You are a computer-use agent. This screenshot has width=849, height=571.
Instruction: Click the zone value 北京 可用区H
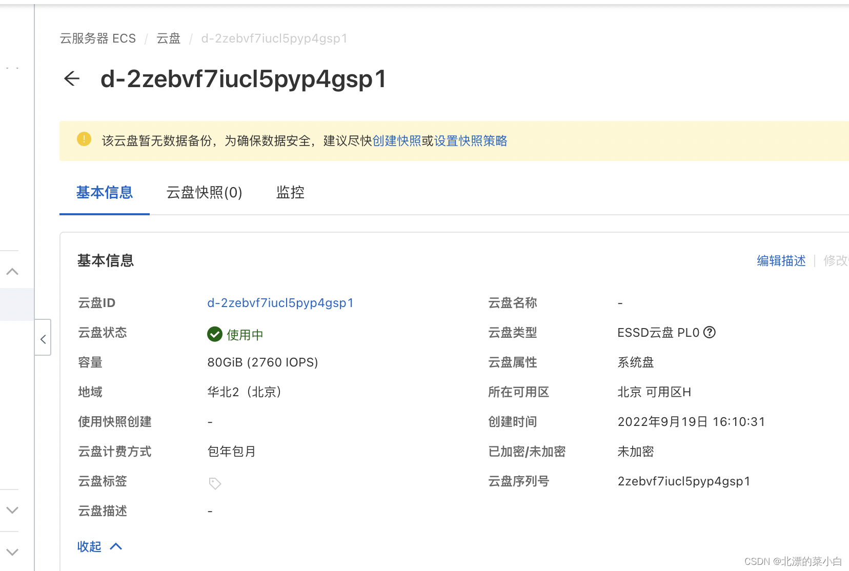pyautogui.click(x=654, y=392)
